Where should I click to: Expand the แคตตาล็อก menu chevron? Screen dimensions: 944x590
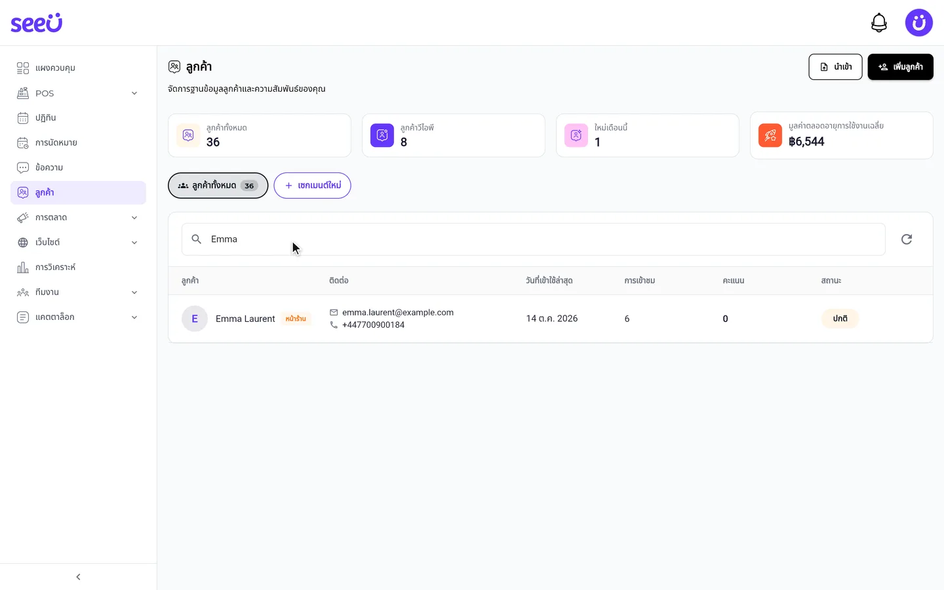tap(134, 317)
